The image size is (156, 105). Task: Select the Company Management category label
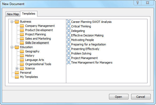pyautogui.click(x=40, y=26)
